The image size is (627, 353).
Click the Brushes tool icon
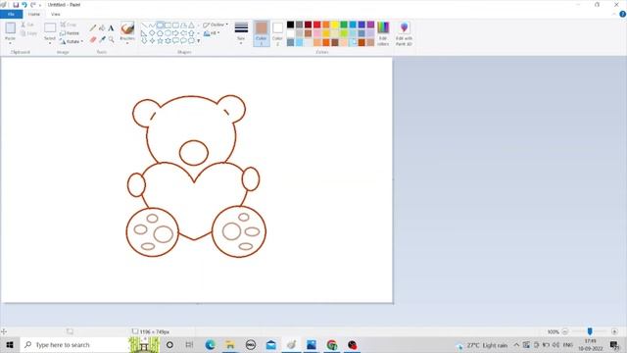[x=127, y=28]
